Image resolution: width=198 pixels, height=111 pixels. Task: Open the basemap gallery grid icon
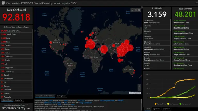tap(139, 10)
